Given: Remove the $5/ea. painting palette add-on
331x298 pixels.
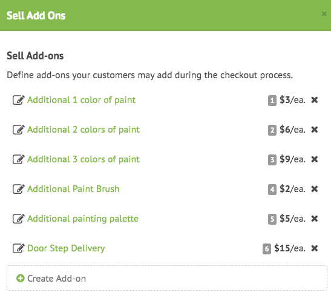Looking at the screenshot, I should coord(315,219).
